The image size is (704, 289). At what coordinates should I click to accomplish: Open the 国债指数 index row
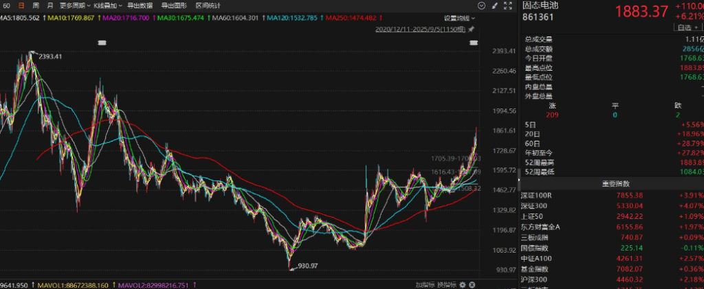pyautogui.click(x=613, y=248)
